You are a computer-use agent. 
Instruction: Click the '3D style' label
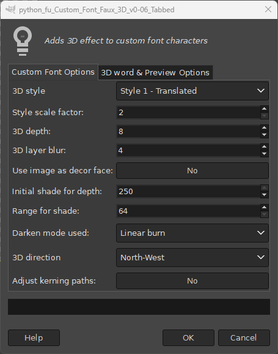pyautogui.click(x=29, y=91)
